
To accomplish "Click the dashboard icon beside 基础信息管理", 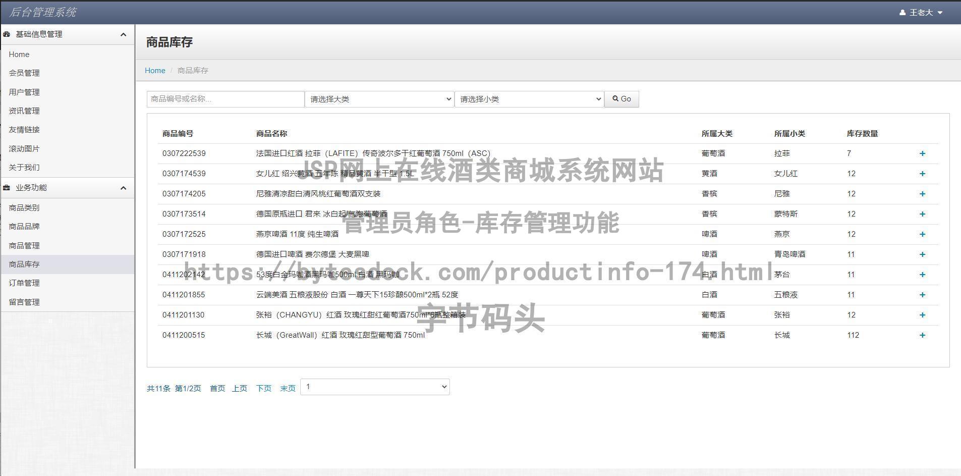I will point(7,34).
